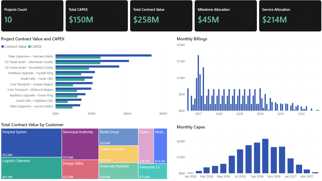Select the Sep 2026 Monthly Capex bar
This screenshot has width=322, height=181.
point(257,158)
